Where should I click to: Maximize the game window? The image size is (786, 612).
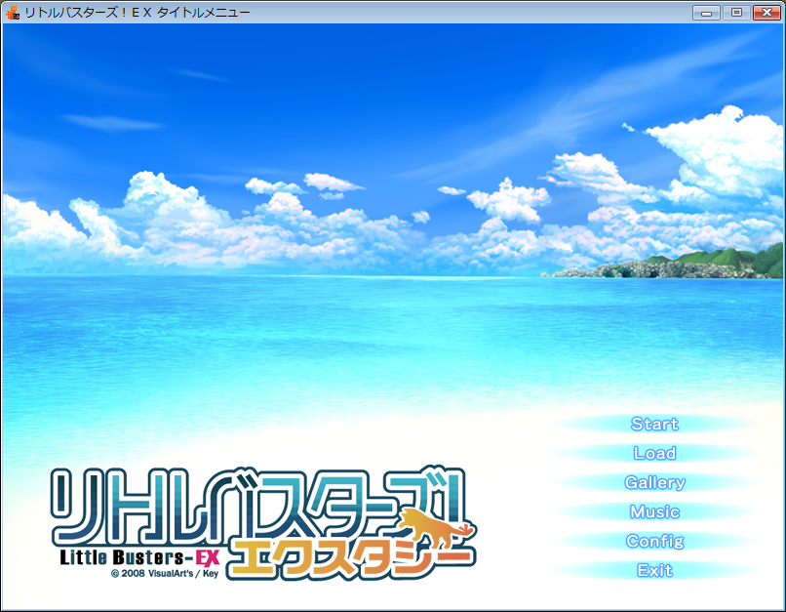[x=736, y=12]
